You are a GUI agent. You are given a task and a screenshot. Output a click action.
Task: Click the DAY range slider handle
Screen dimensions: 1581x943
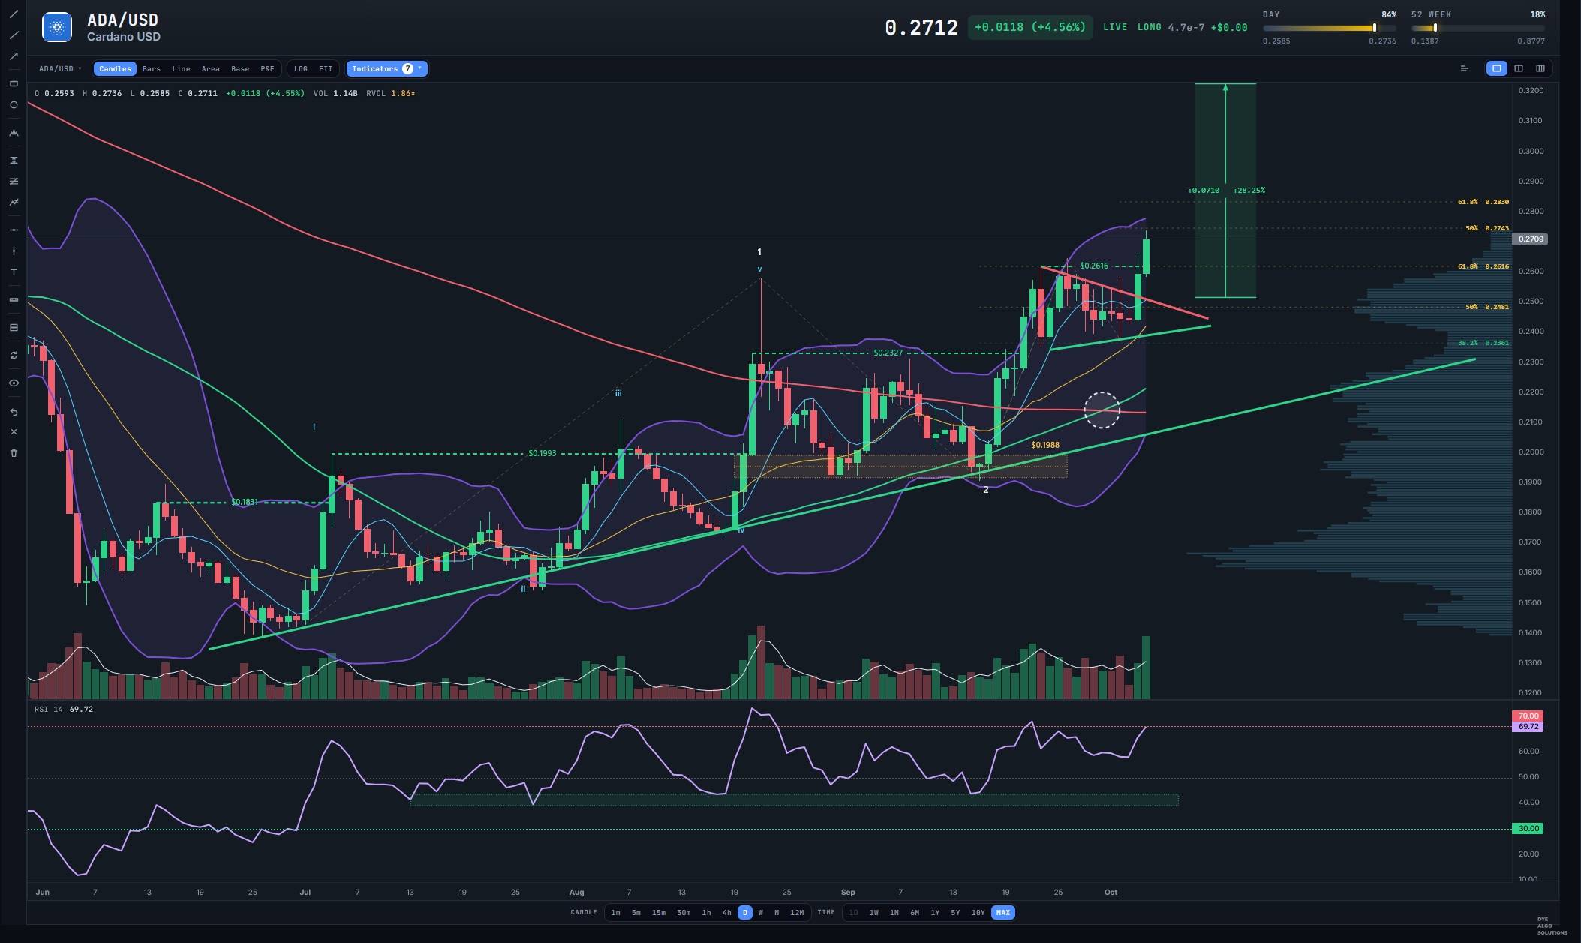[x=1375, y=28]
